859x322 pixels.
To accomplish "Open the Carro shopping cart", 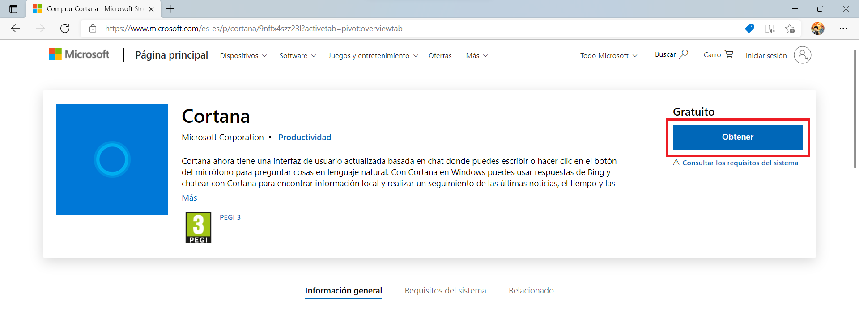I will pyautogui.click(x=718, y=54).
